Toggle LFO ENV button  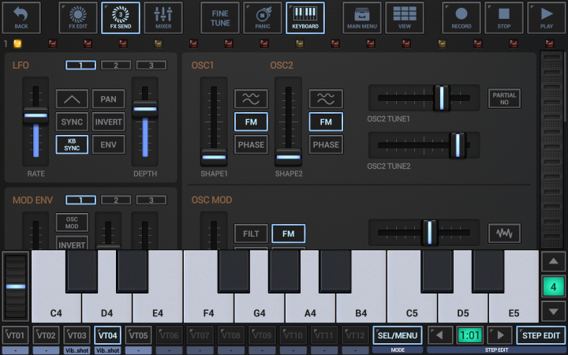click(108, 144)
